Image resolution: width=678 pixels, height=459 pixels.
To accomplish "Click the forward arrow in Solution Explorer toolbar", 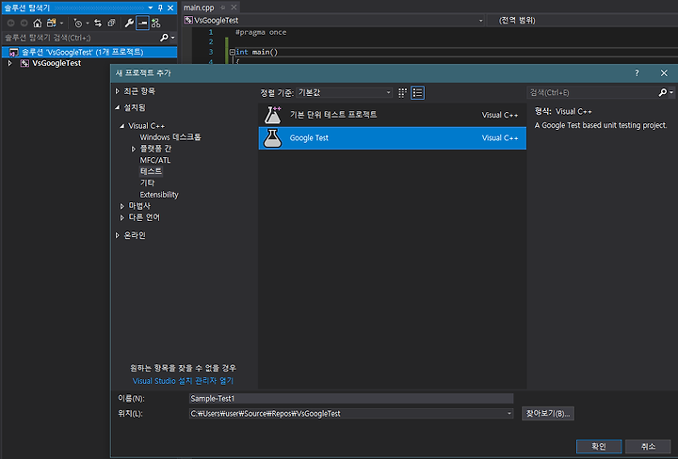I will click(x=24, y=23).
